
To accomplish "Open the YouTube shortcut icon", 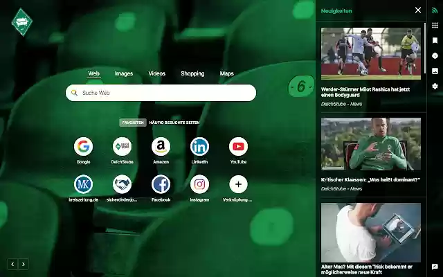I will [238, 146].
